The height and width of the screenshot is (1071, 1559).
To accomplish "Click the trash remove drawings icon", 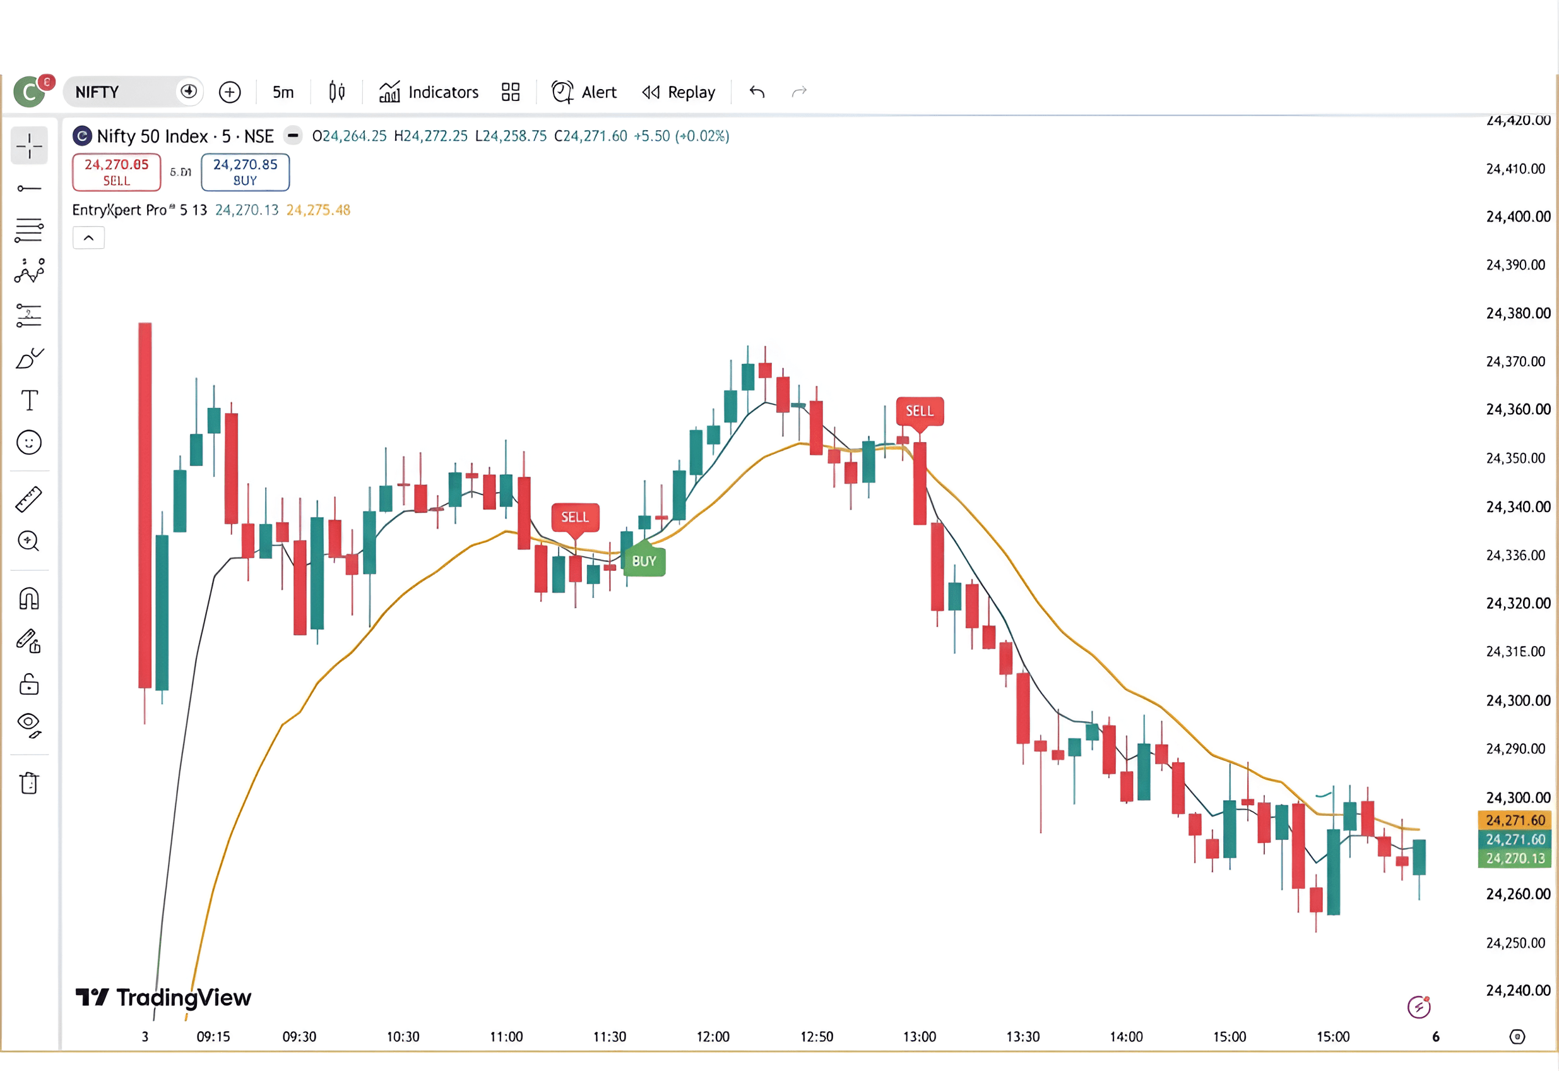I will [x=29, y=783].
